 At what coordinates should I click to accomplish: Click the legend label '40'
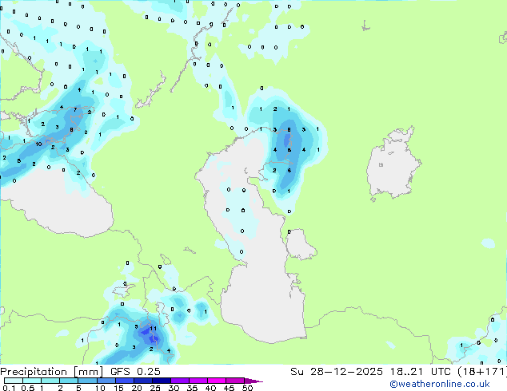210,388
